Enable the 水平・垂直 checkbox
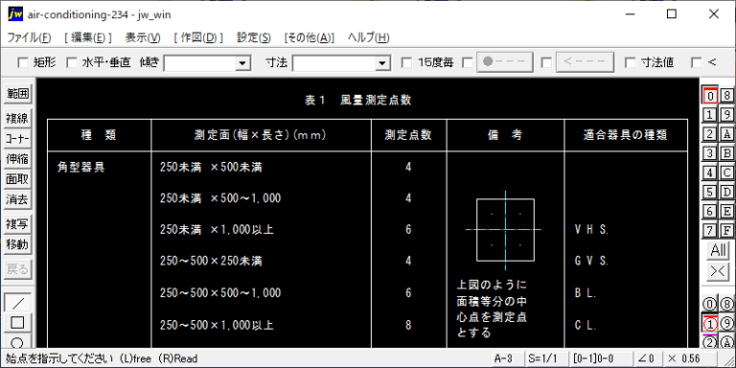The height and width of the screenshot is (368, 736). (71, 62)
